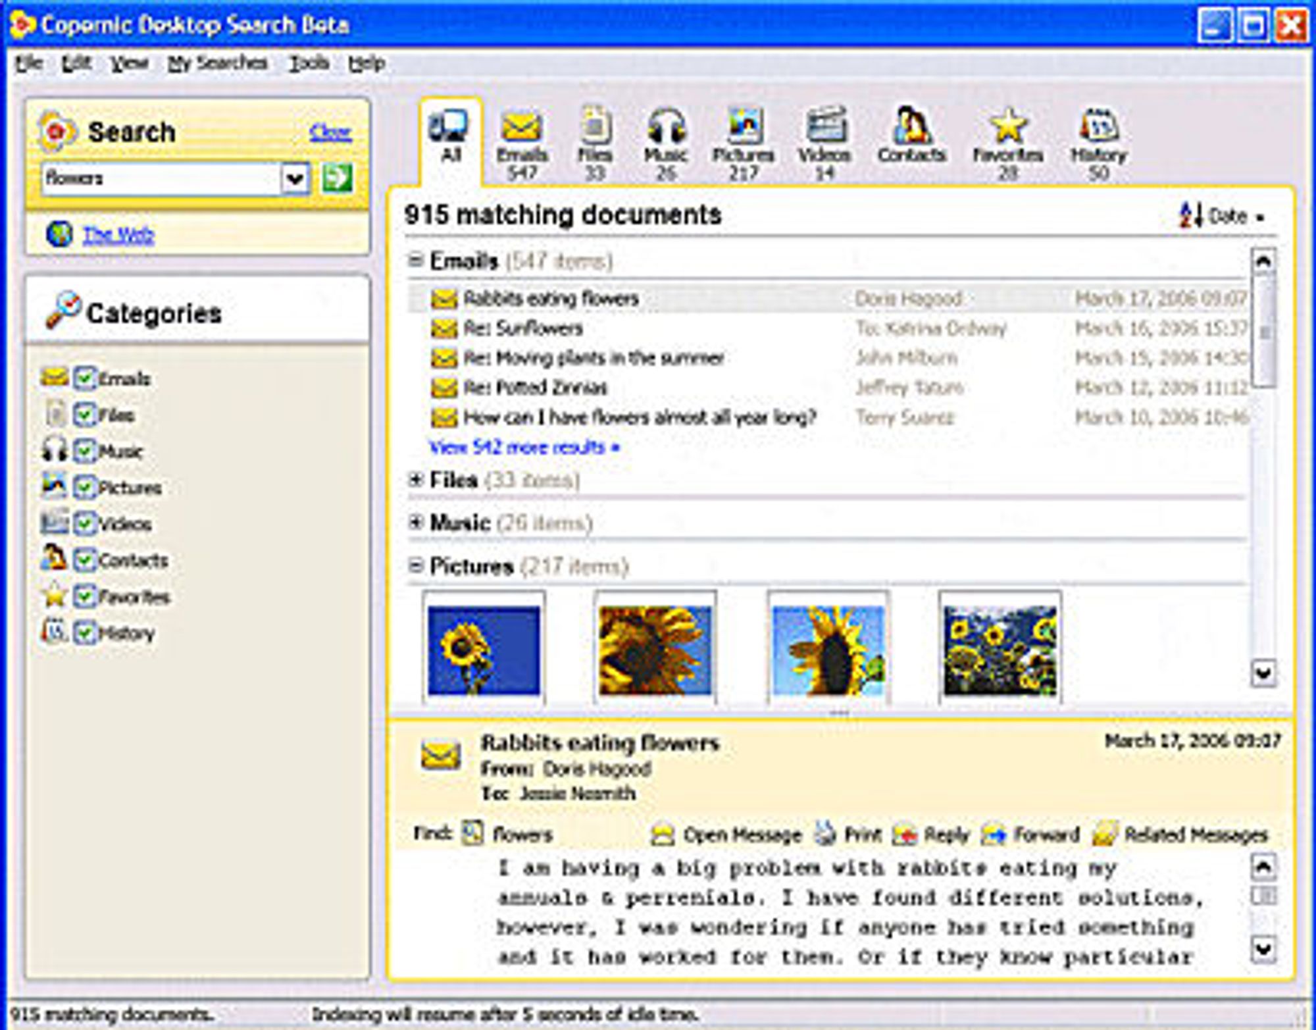The width and height of the screenshot is (1316, 1030).
Task: Select the Rabbits eating flowers email row
Action: coord(828,299)
